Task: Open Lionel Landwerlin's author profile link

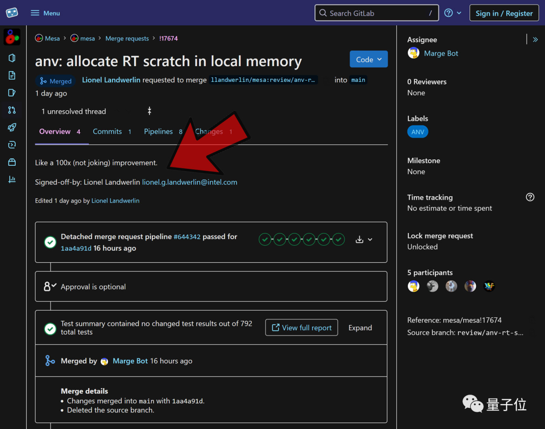Action: 111,80
